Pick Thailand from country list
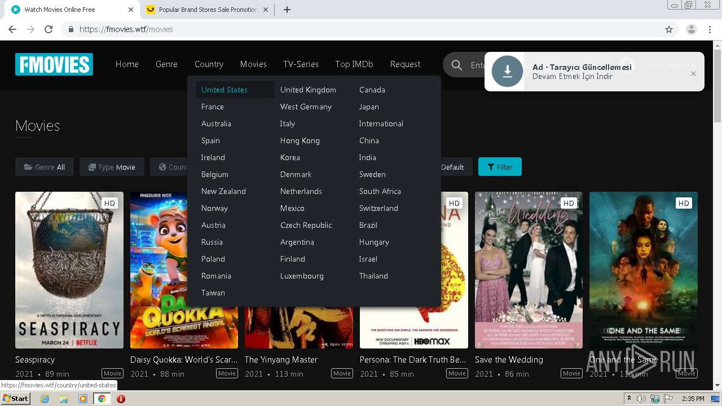The height and width of the screenshot is (406, 722). click(x=373, y=276)
